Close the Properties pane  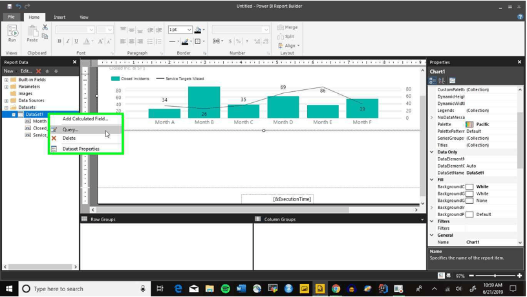520,62
